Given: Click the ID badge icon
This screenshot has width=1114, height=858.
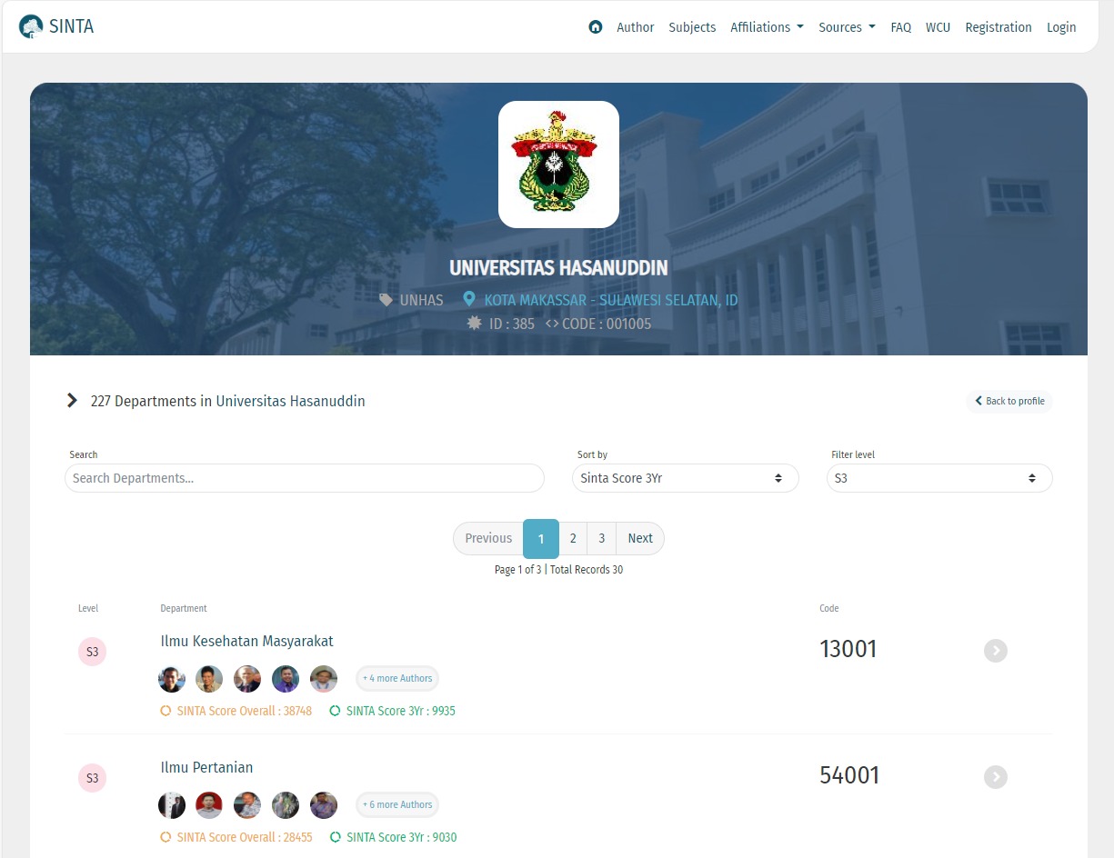Looking at the screenshot, I should [474, 324].
